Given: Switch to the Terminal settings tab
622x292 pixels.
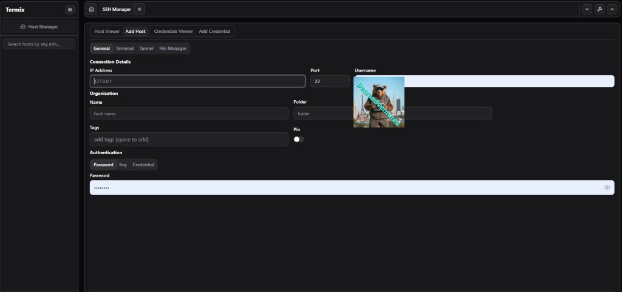Looking at the screenshot, I should (125, 48).
